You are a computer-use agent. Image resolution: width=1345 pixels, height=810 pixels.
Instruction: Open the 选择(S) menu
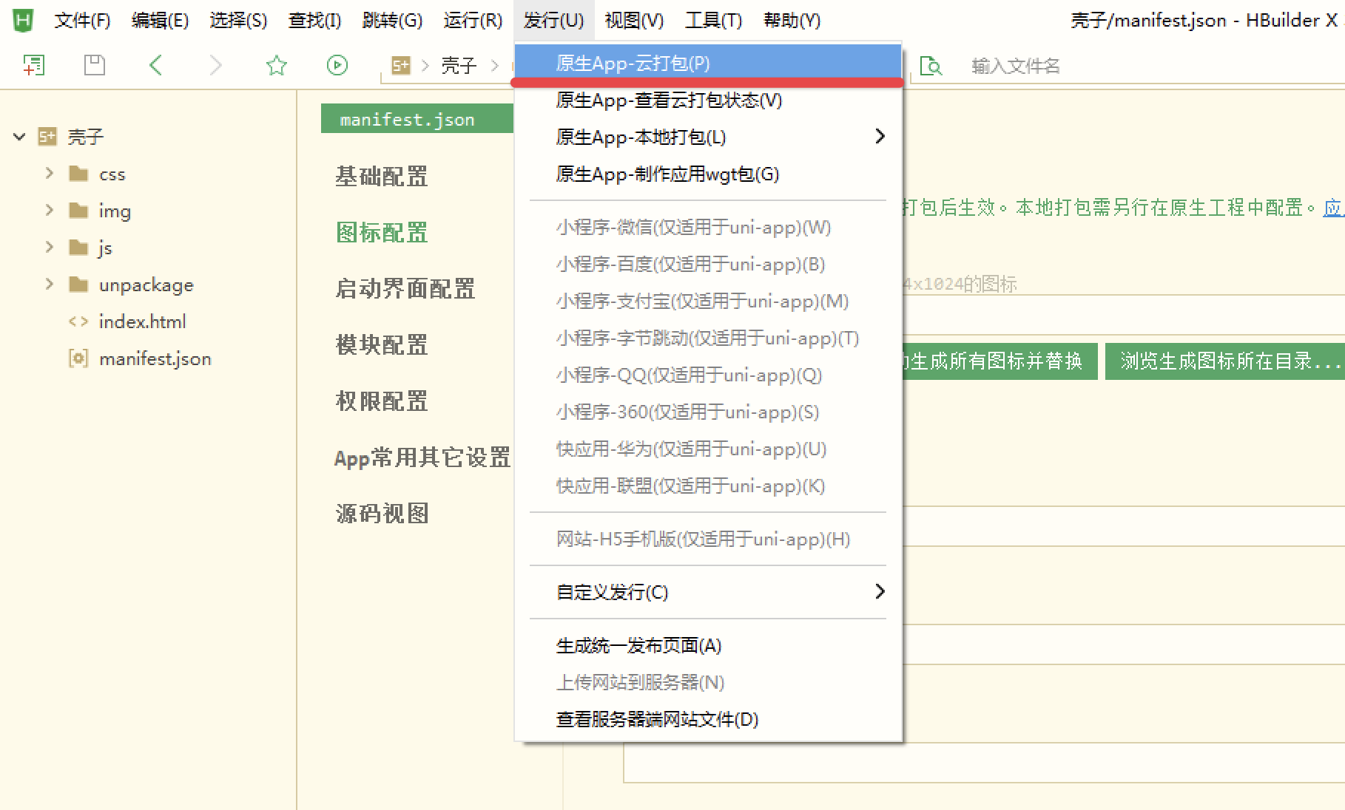click(238, 21)
